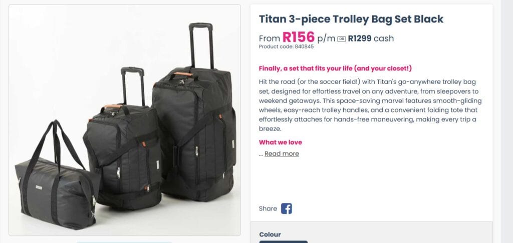Open the trolley bag set product image
This screenshot has height=243, width=513.
125,120
